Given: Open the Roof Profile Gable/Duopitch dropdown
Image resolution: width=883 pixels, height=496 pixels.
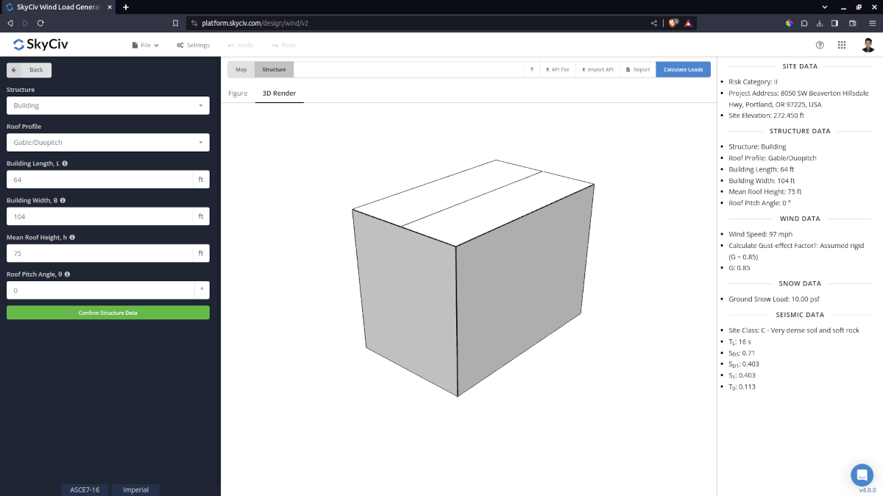Looking at the screenshot, I should (107, 142).
